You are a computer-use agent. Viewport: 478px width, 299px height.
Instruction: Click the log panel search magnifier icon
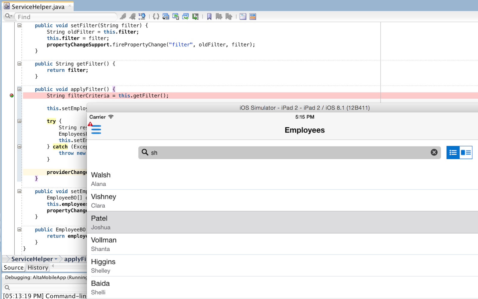coord(7,288)
